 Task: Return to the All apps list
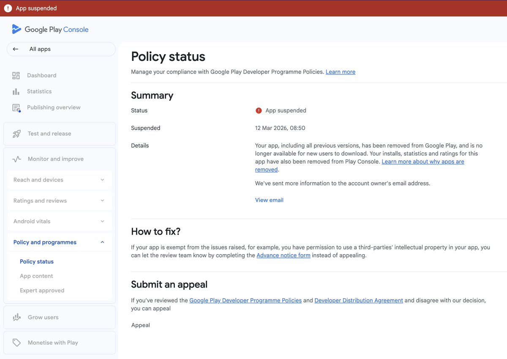pos(61,49)
